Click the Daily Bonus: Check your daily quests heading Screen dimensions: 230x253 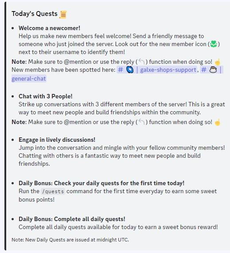(101, 183)
